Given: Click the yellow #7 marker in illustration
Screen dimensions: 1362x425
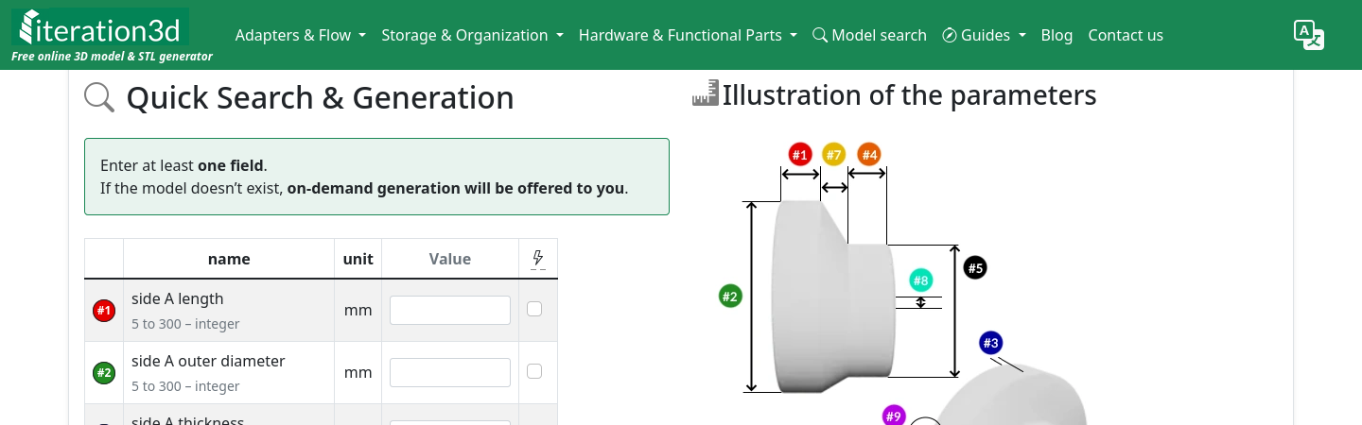Looking at the screenshot, I should (833, 154).
